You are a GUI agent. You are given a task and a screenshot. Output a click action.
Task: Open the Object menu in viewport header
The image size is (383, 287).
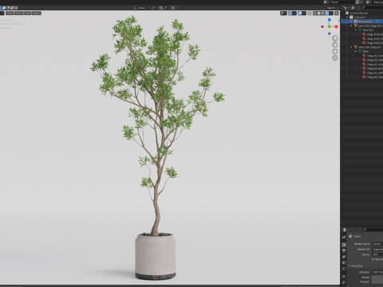[37, 13]
